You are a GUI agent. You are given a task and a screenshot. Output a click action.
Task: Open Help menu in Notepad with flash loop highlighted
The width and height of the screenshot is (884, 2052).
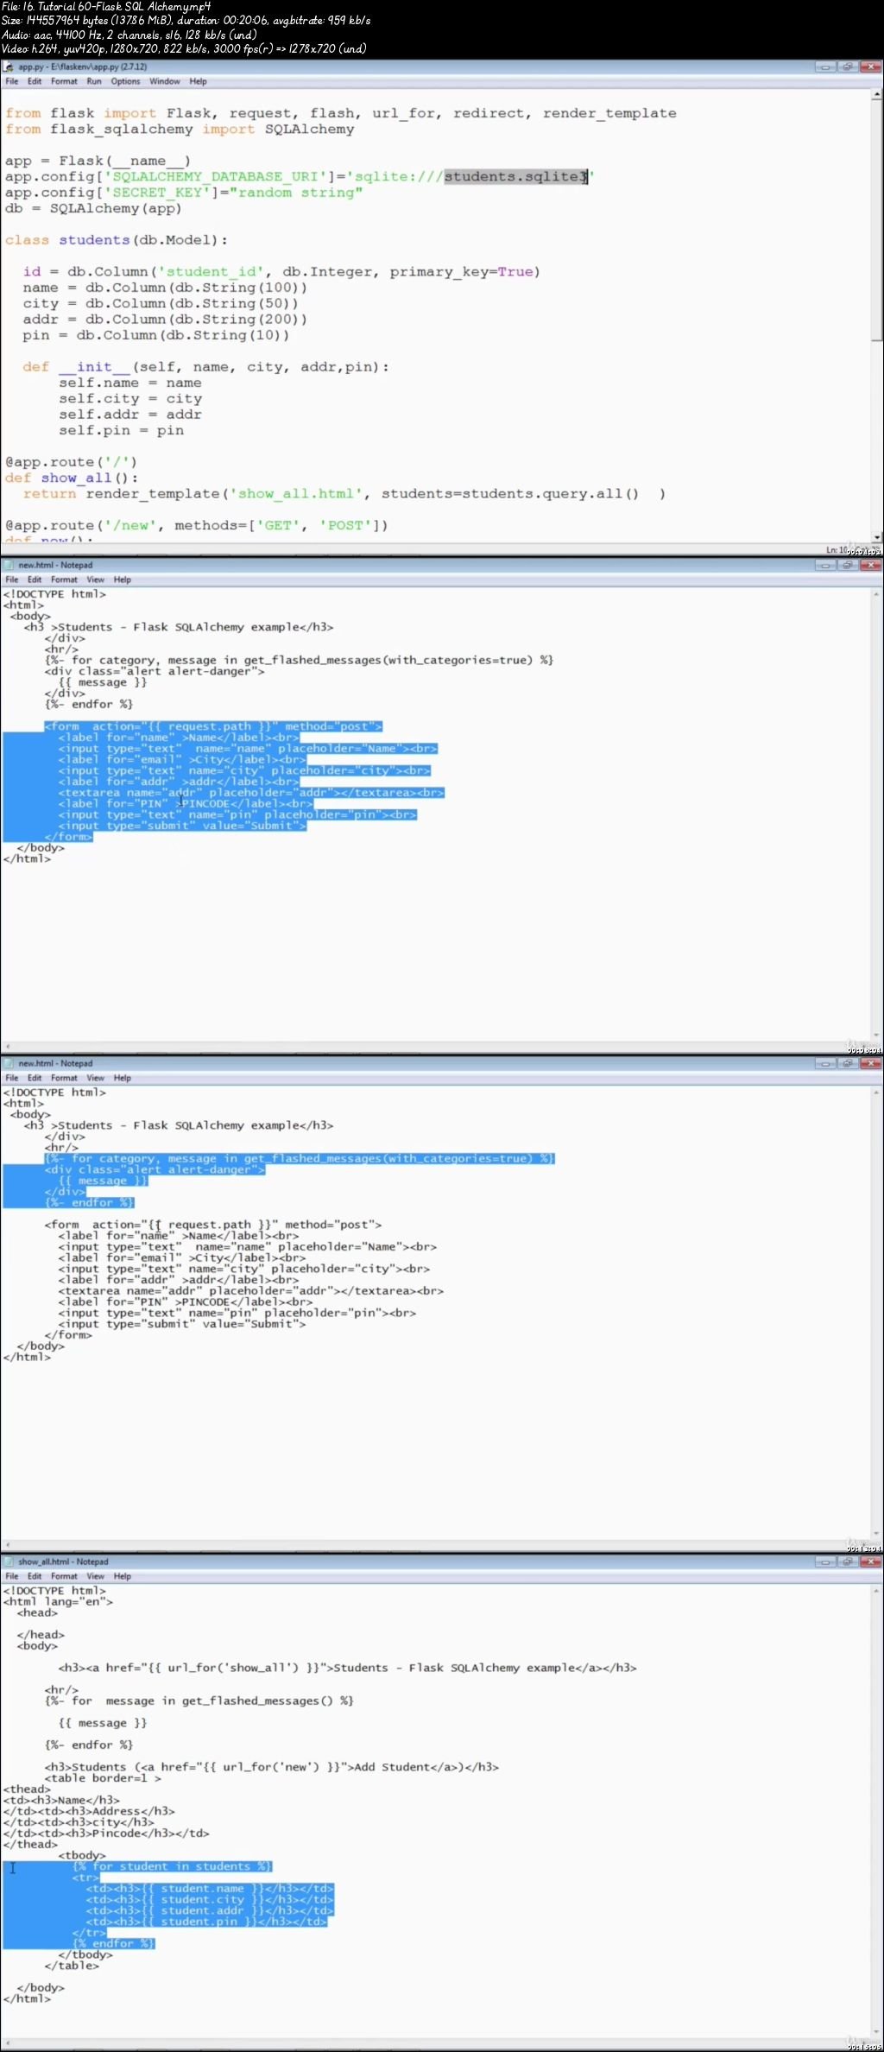tap(123, 1078)
